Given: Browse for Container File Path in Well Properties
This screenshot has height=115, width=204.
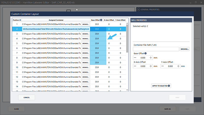Looking at the screenshot, I should pyautogui.click(x=184, y=49).
